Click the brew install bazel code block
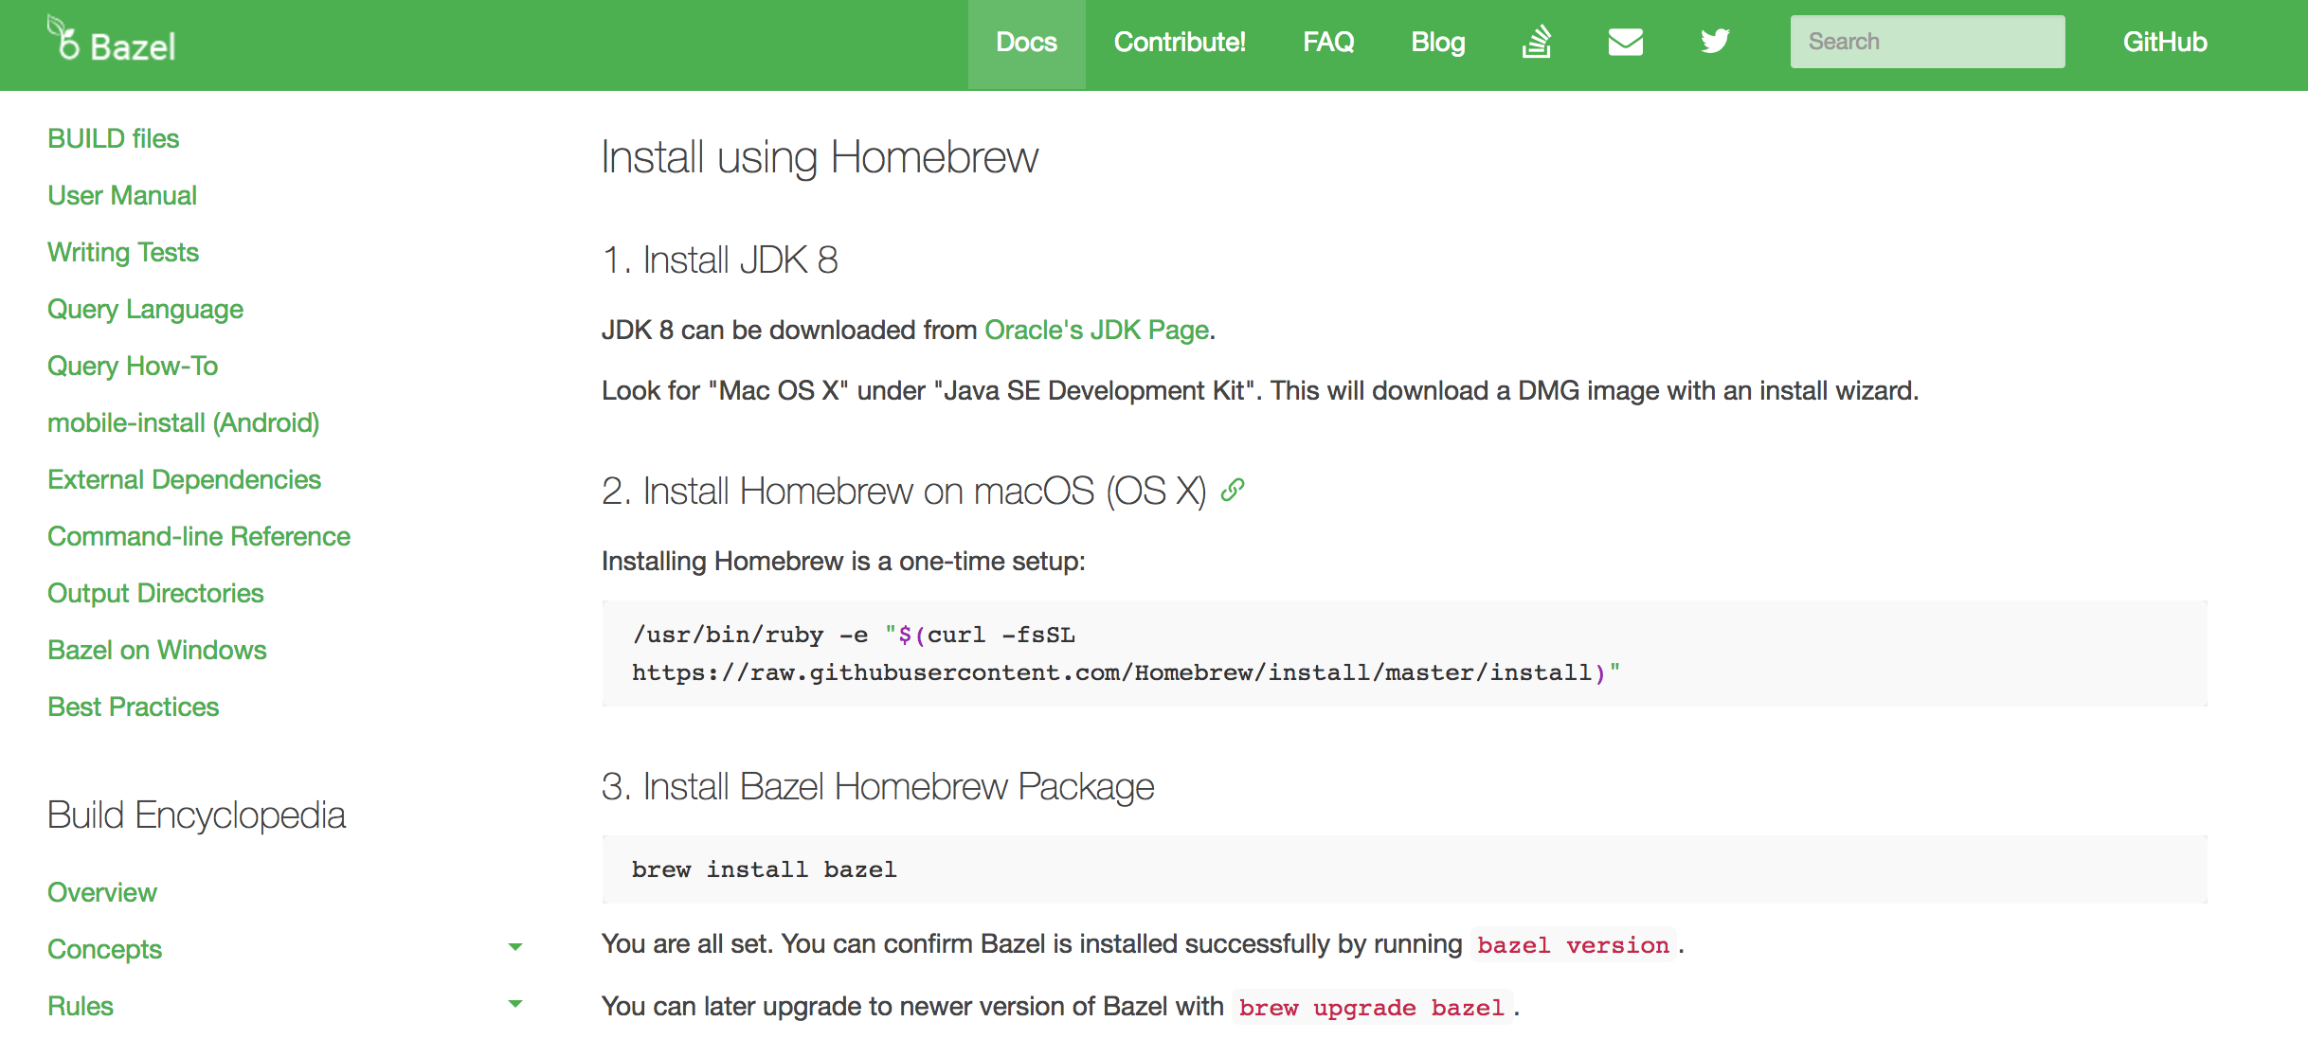Image resolution: width=2308 pixels, height=1057 pixels. (x=1404, y=869)
